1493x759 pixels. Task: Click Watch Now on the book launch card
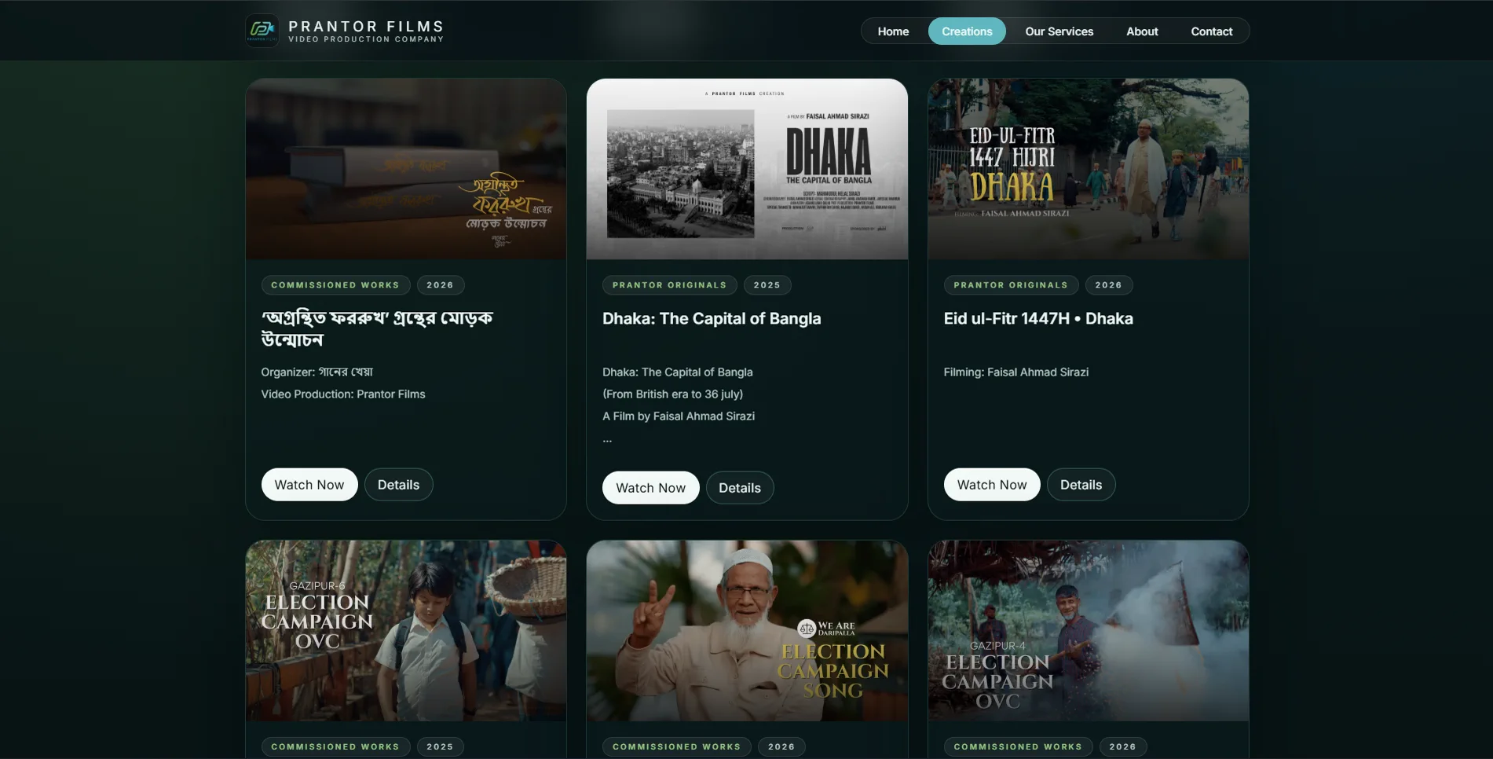click(x=309, y=485)
